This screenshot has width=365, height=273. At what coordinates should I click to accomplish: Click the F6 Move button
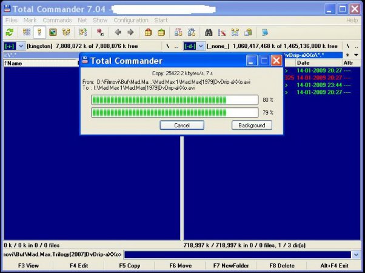pos(181,266)
